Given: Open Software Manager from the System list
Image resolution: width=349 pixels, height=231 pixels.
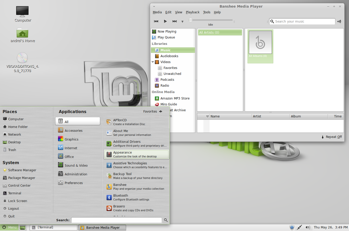Looking at the screenshot, I should pyautogui.click(x=20, y=170).
